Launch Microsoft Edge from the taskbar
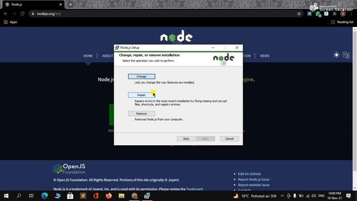The height and width of the screenshot is (201, 357). tap(45, 196)
